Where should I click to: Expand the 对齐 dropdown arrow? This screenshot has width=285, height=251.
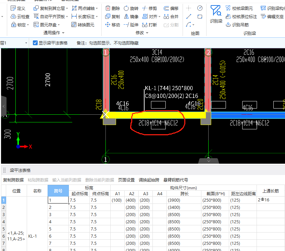159,17
